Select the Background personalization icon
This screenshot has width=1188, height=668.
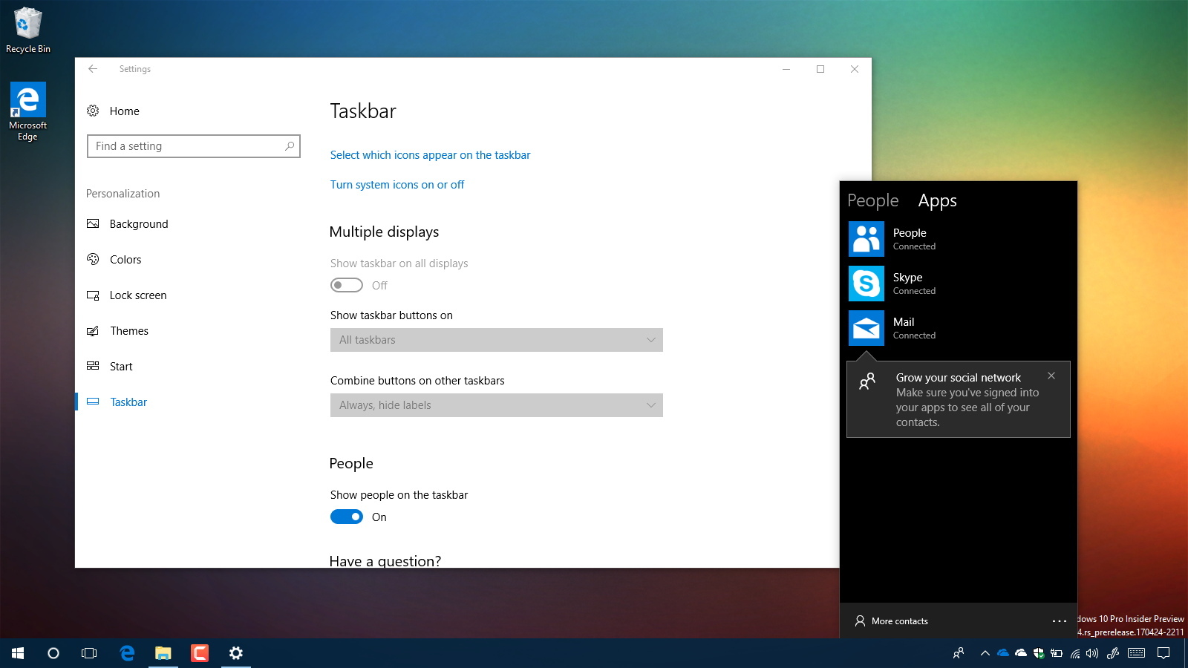tap(93, 223)
